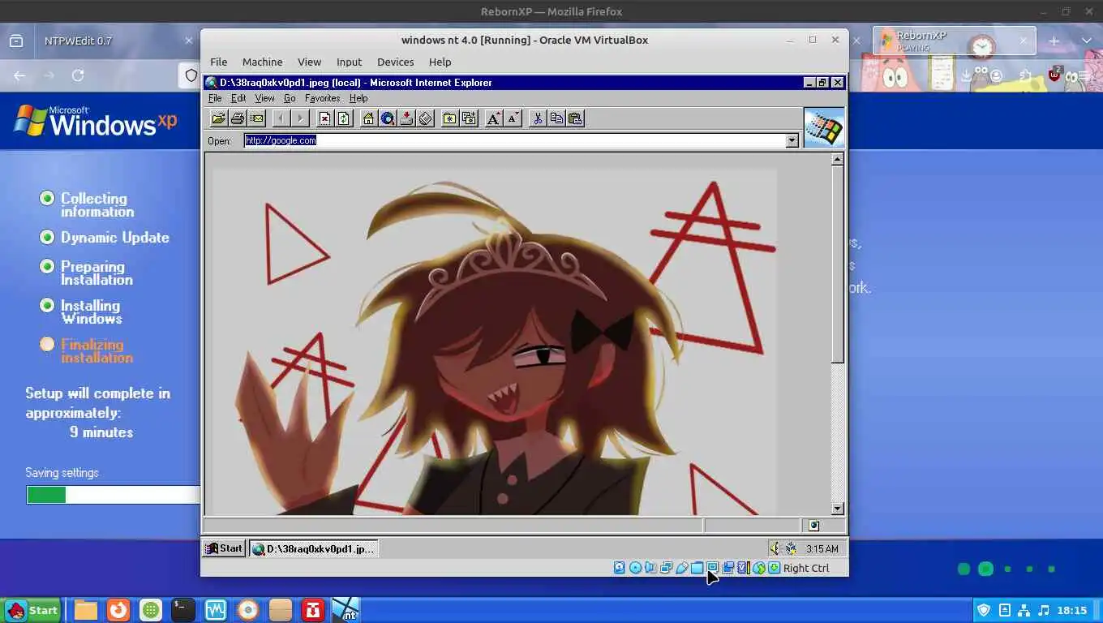Click the Cut scissors icon
The width and height of the screenshot is (1103, 623).
[x=537, y=118]
